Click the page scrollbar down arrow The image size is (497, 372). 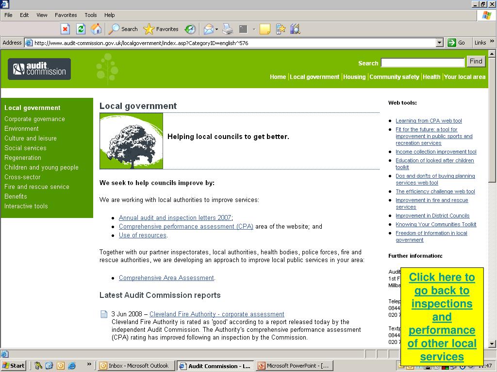492,344
